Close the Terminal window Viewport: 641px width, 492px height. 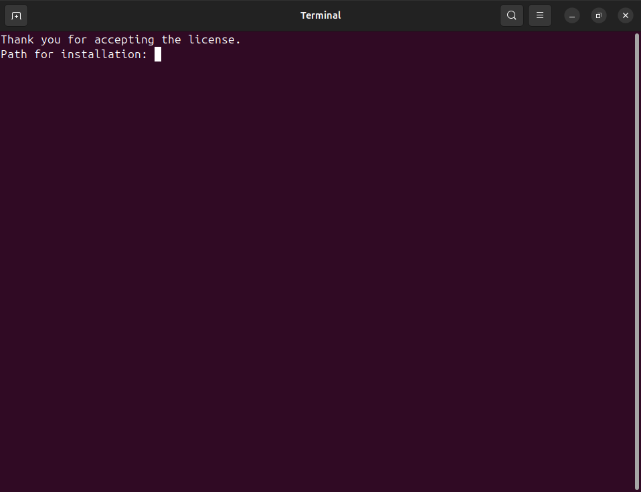pyautogui.click(x=626, y=15)
